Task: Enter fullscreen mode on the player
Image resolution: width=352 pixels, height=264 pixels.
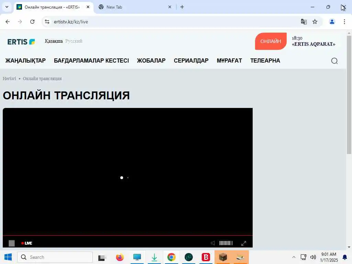Action: click(x=244, y=243)
